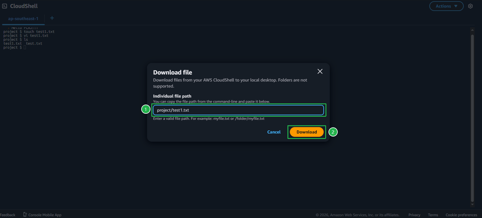The image size is (482, 218).
Task: Click the CloudShell terminal logo icon
Action: coord(5,6)
